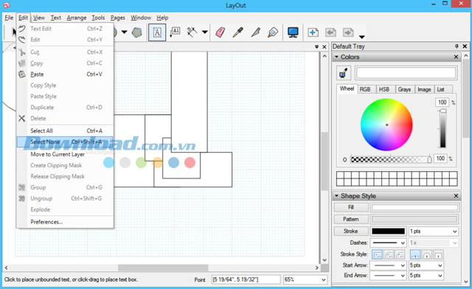Image resolution: width=472 pixels, height=289 pixels.
Task: Open the dimension tool dropdown arrow
Action: point(205,32)
